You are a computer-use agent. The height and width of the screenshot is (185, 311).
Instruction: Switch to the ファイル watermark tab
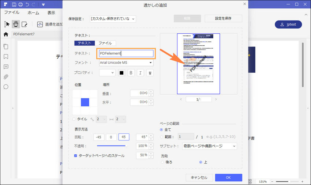click(x=105, y=43)
